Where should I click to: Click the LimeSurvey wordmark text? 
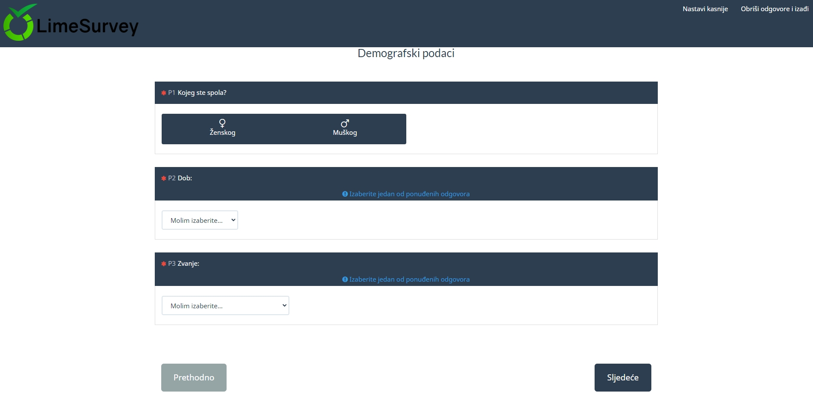coord(87,27)
